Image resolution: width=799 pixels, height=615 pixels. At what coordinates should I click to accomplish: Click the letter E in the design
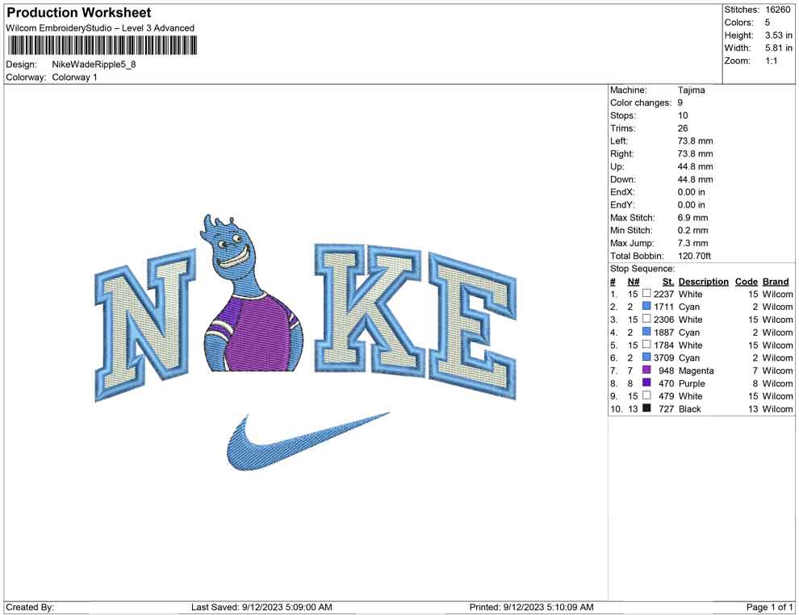click(x=473, y=326)
